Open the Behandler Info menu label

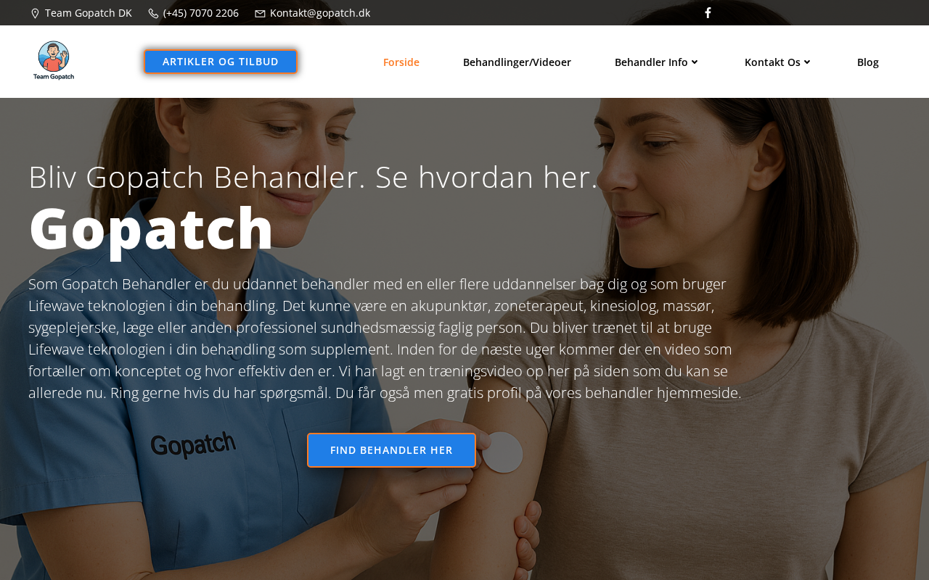[651, 62]
